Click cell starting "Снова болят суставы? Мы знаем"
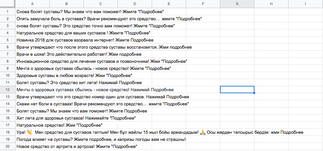The height and width of the screenshot is (151, 323). [32, 11]
